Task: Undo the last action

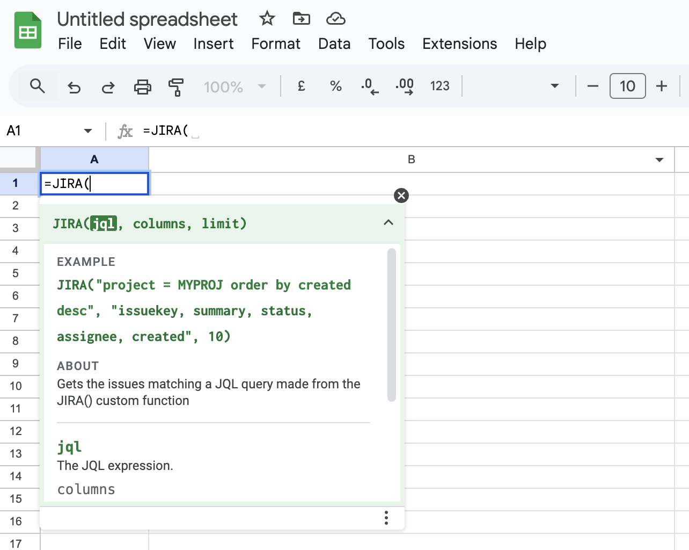Action: 74,86
